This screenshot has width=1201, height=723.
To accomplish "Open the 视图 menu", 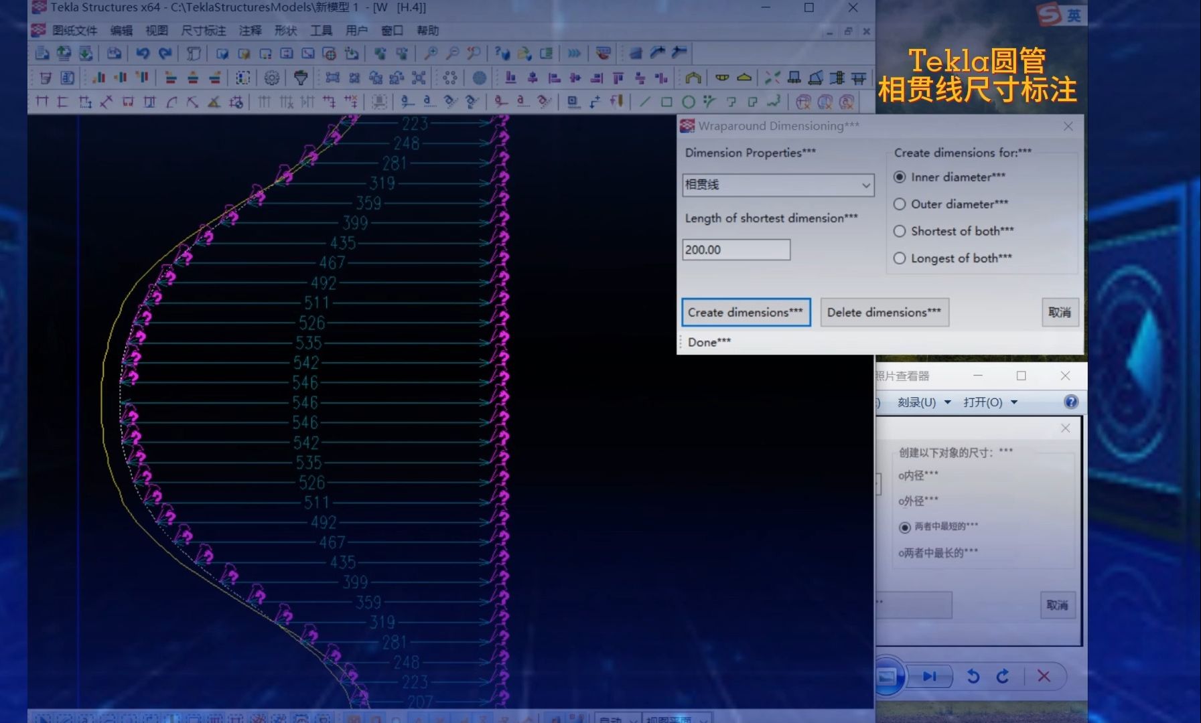I will [157, 31].
